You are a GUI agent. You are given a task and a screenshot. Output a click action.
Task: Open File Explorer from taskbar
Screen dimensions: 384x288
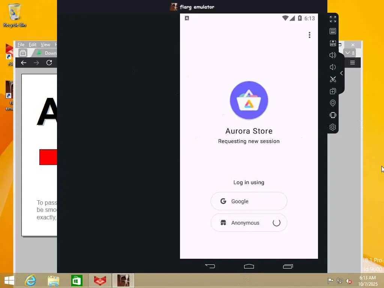pyautogui.click(x=53, y=280)
